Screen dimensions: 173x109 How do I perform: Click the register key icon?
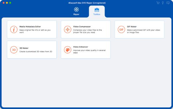(163, 3)
